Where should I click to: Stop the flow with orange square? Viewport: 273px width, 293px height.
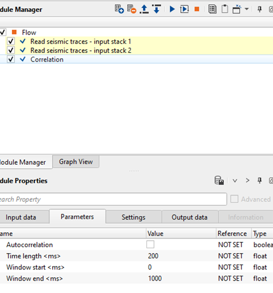click(197, 9)
